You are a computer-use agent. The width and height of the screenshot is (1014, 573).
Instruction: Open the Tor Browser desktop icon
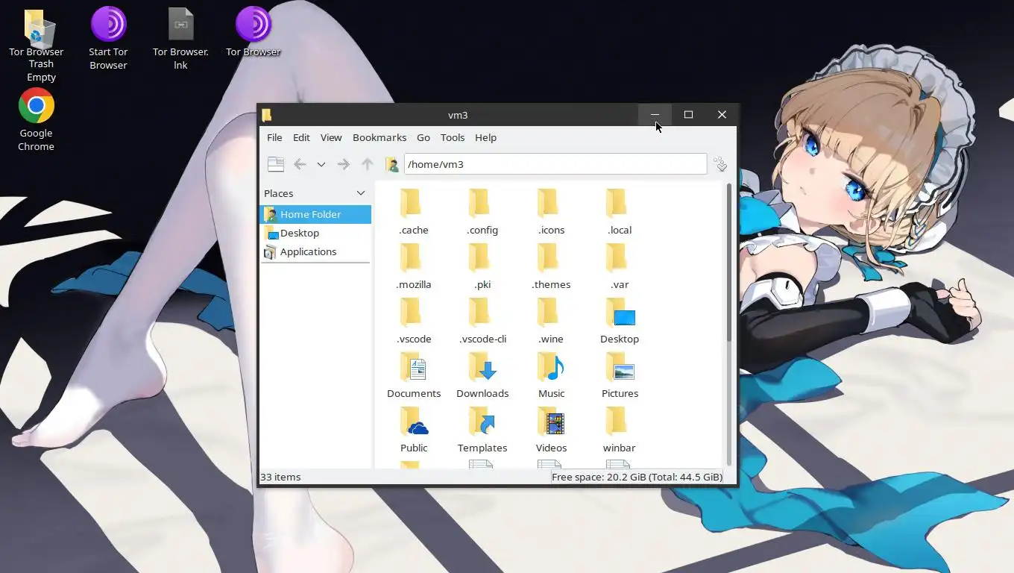pyautogui.click(x=253, y=32)
